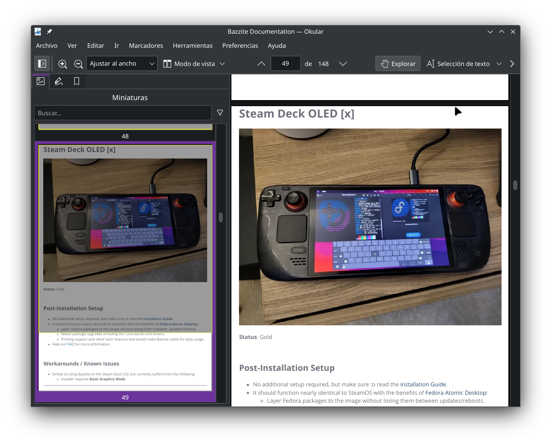Click the 'FAQ' link in the thumbnail
Screen dimensions: 552x444
tap(71, 344)
